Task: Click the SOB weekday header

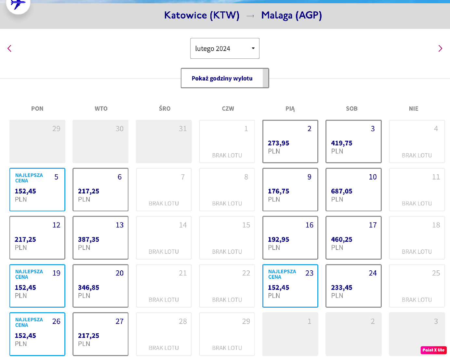Action: pyautogui.click(x=352, y=109)
